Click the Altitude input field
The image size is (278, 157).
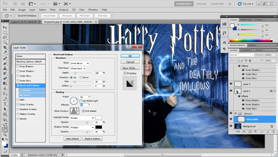[x=84, y=105]
